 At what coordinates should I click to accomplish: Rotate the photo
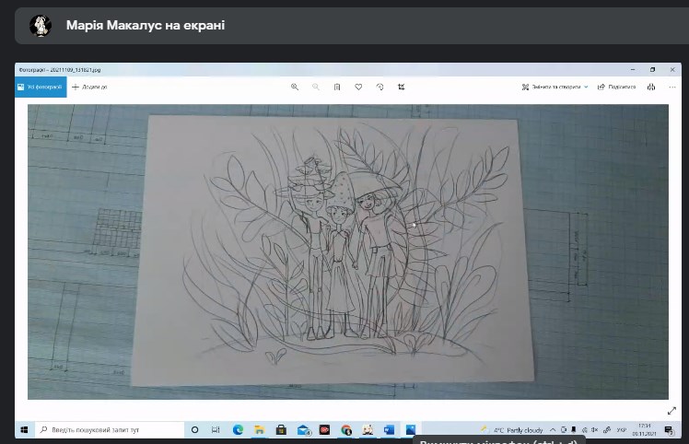380,87
